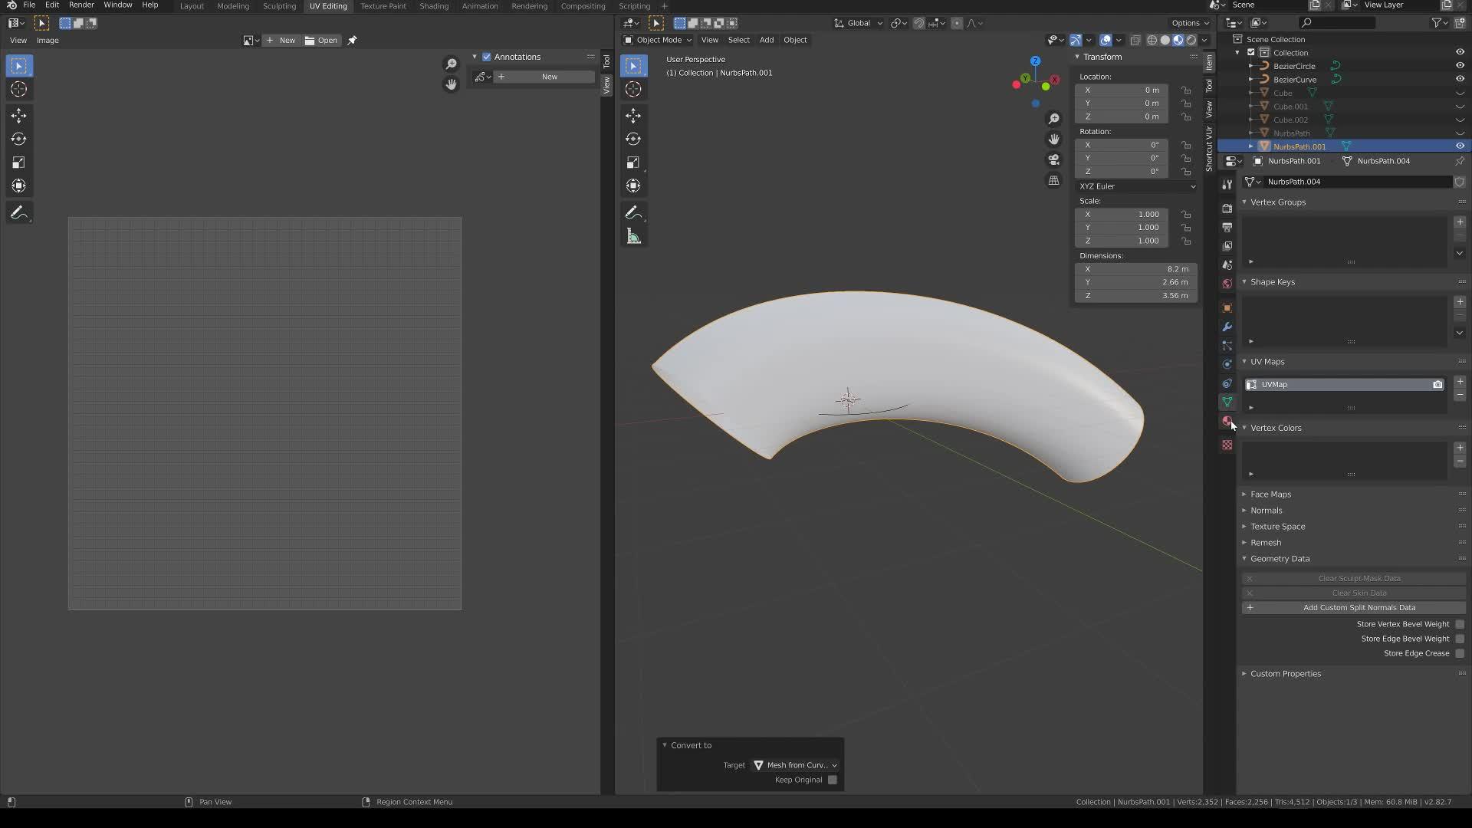
Task: Collapse the Geometry Data panel
Action: (x=1280, y=559)
